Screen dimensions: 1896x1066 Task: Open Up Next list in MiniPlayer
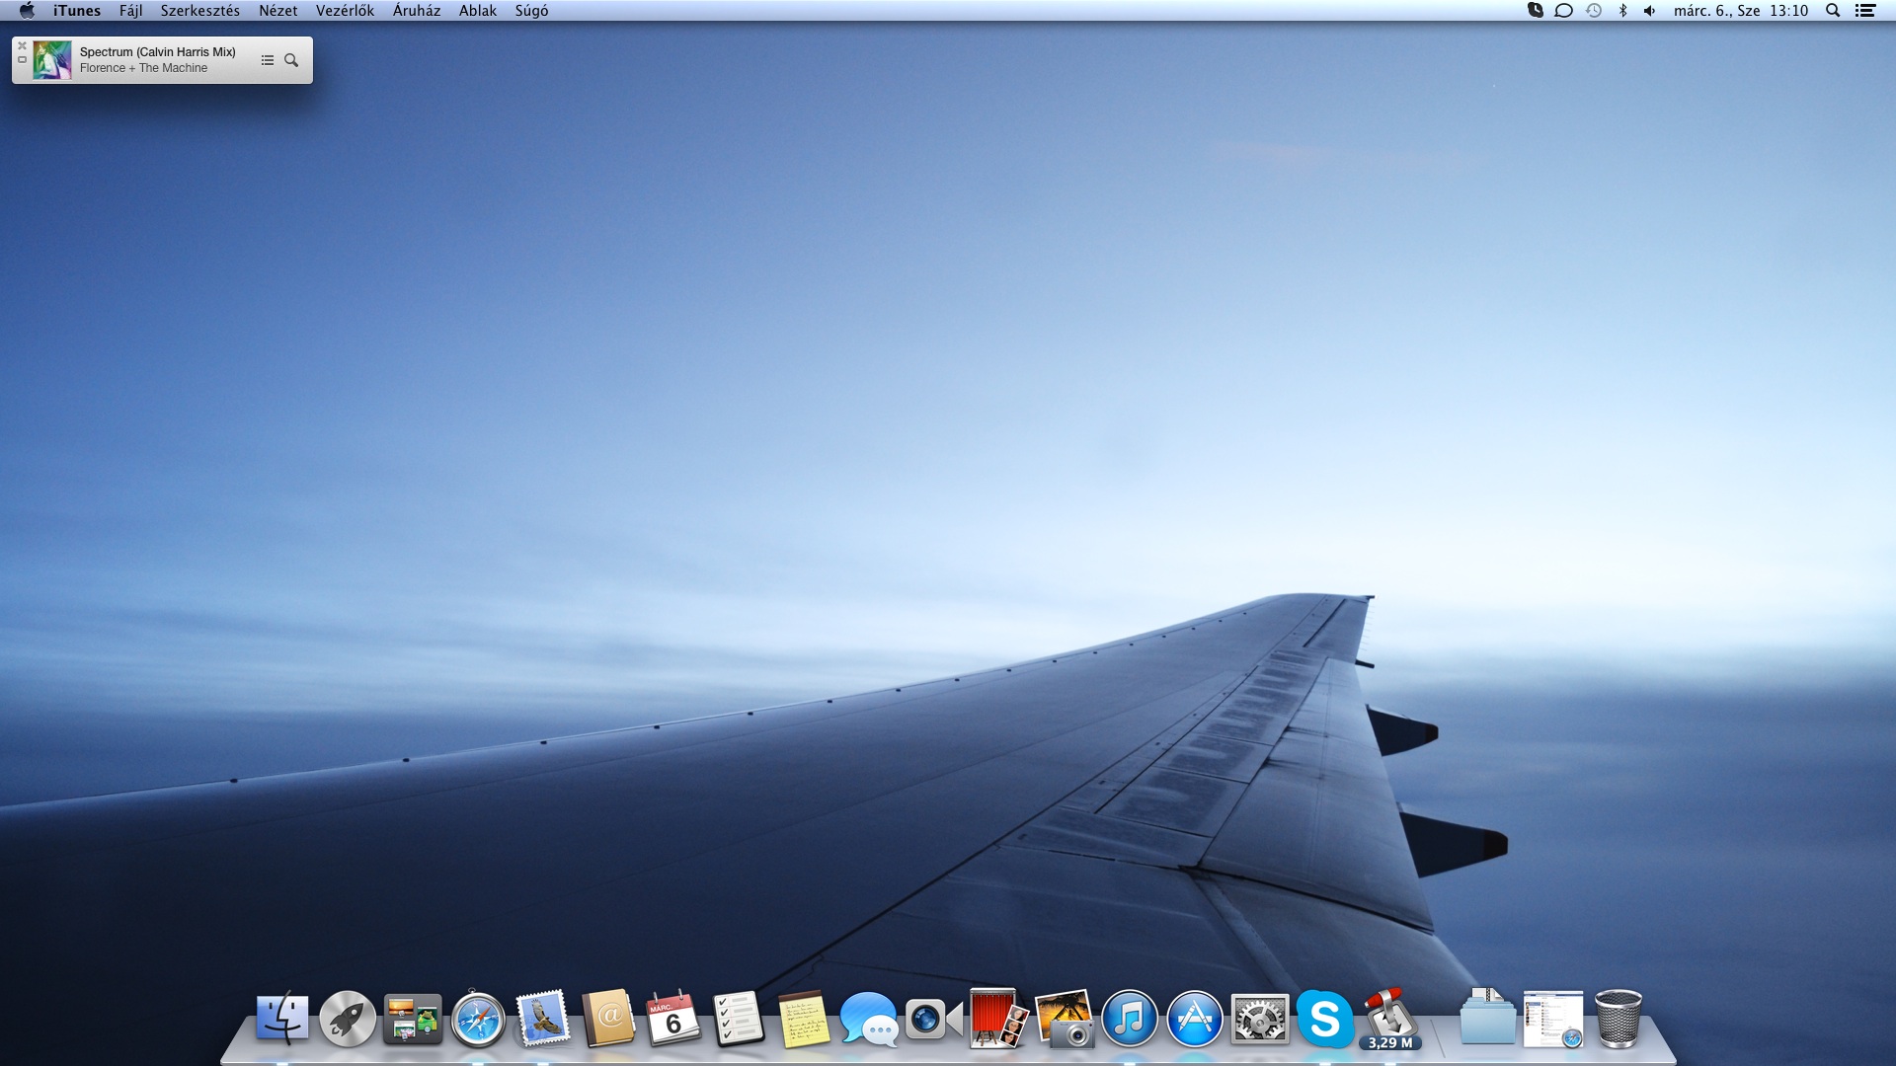coord(267,60)
